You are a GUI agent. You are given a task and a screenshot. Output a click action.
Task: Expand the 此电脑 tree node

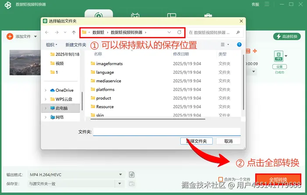[46, 108]
